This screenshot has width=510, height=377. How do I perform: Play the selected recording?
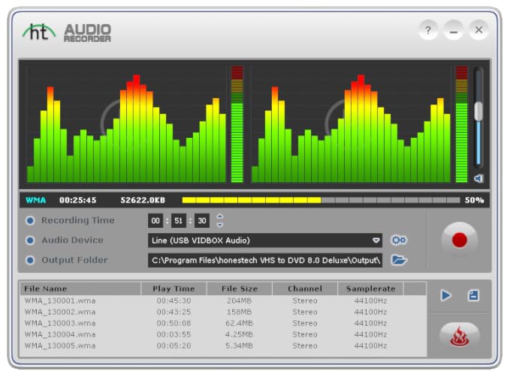(x=446, y=295)
